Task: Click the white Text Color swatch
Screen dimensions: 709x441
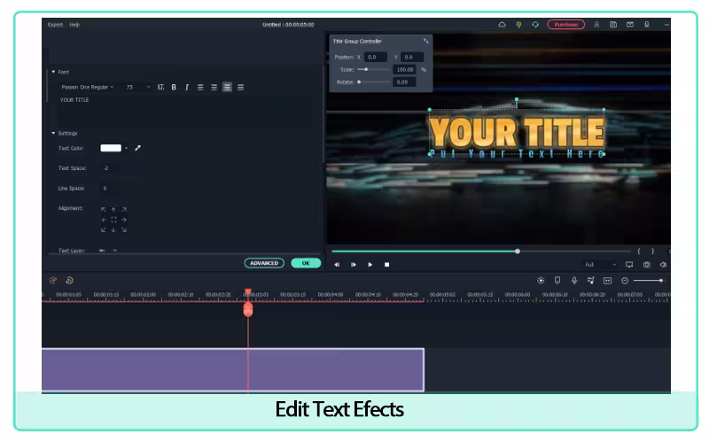Action: click(x=111, y=148)
